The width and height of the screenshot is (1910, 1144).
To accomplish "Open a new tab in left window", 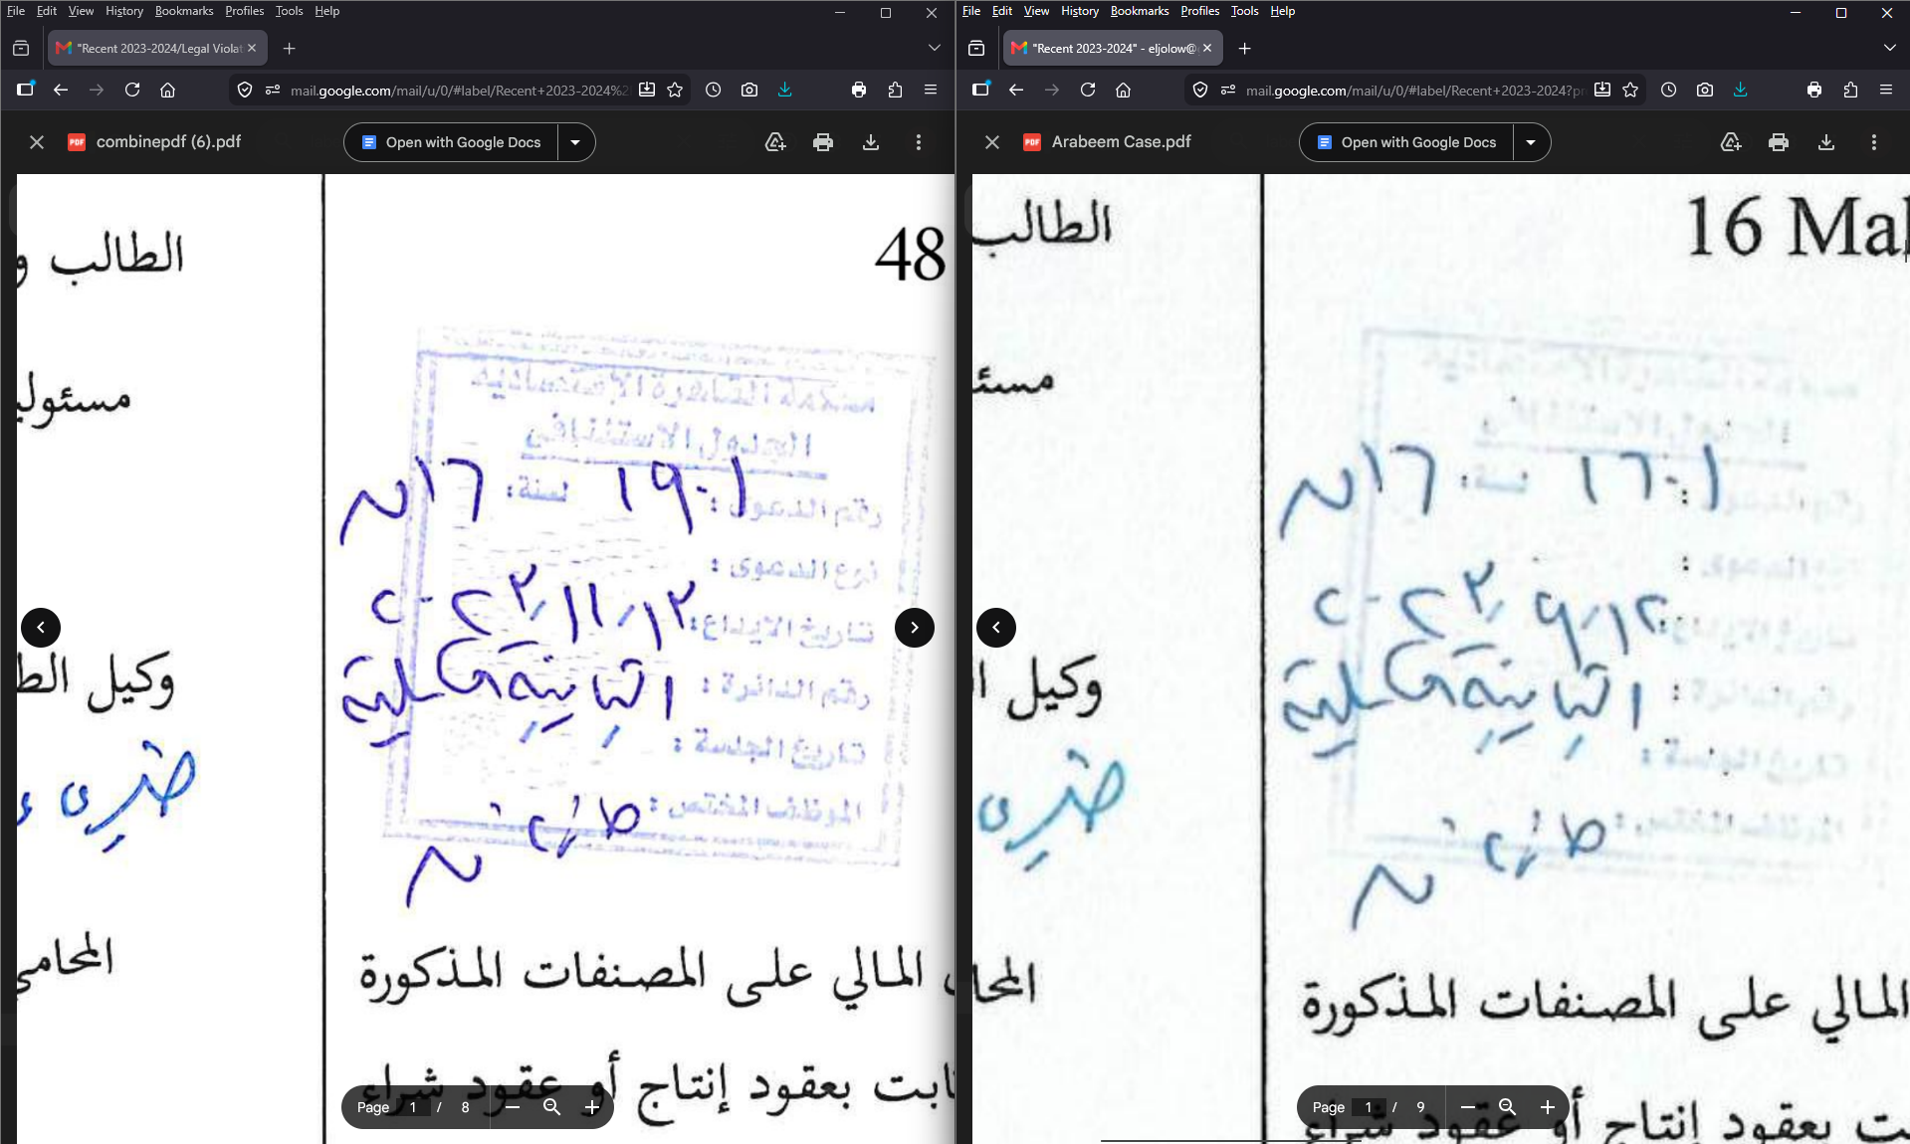I will coord(289,48).
